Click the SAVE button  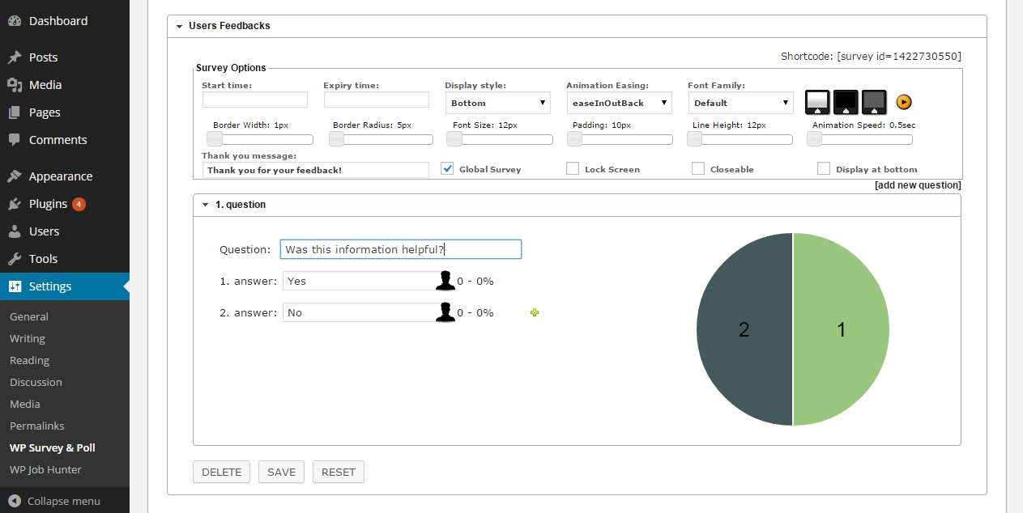point(282,472)
